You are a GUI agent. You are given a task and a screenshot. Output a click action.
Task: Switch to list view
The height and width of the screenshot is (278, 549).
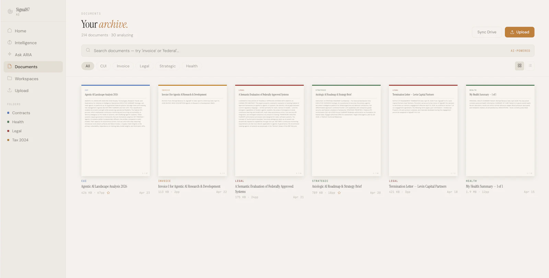(530, 66)
